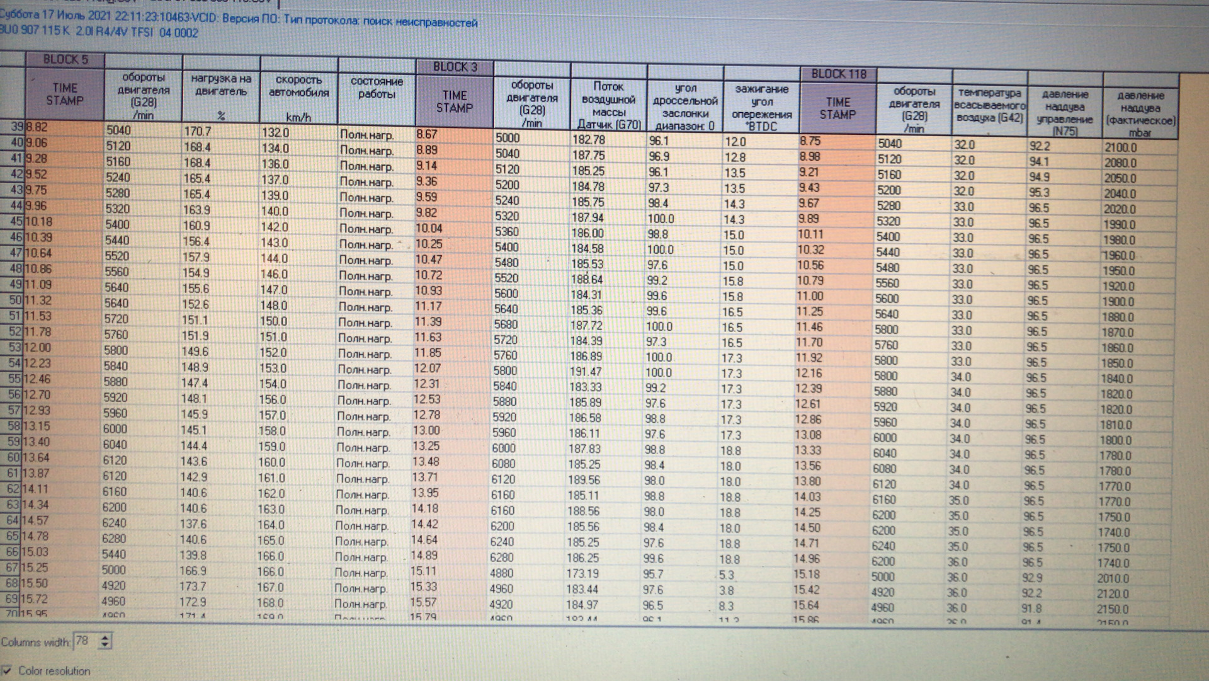Viewport: 1209px width, 681px height.
Task: Click the N75 duty value 94.1
Action: [1039, 161]
